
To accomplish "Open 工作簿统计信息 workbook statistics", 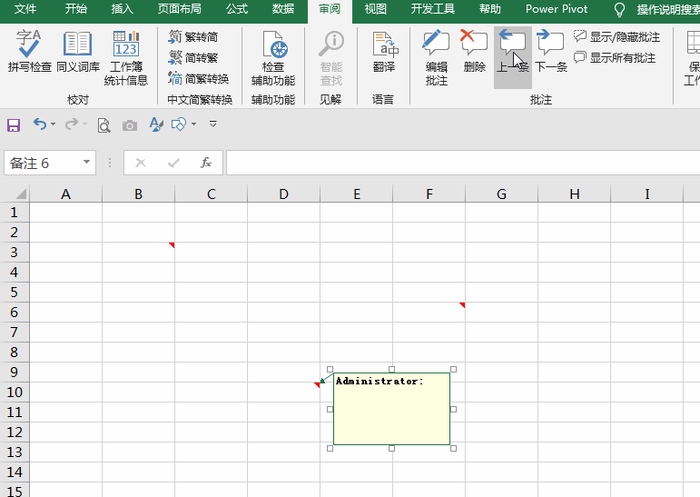I will coord(126,57).
